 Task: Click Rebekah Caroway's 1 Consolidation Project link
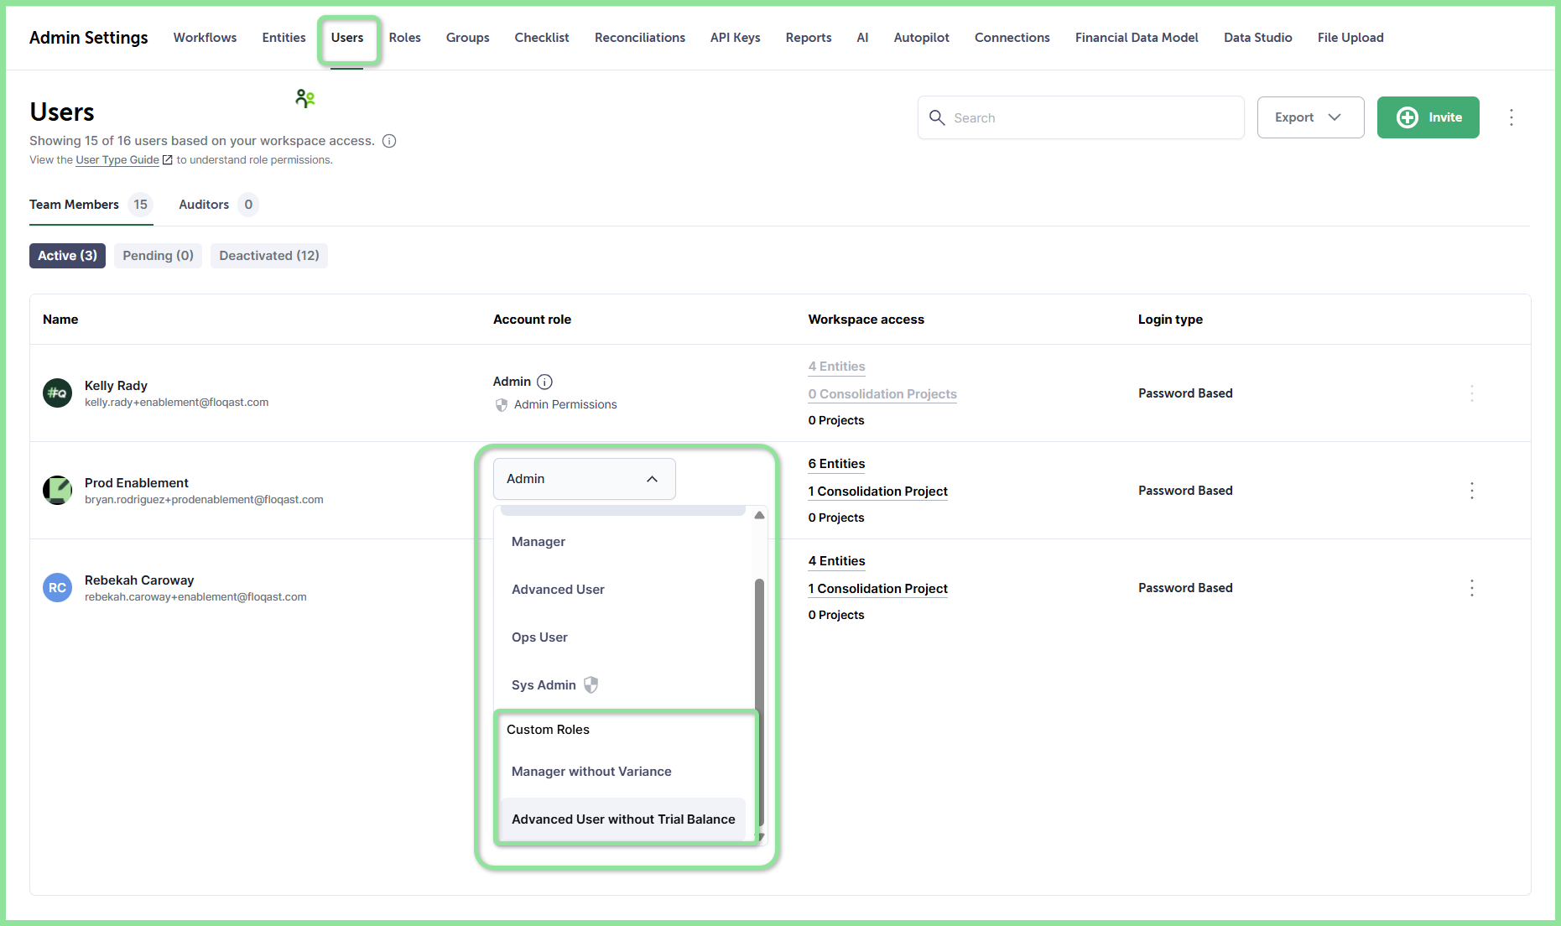(x=877, y=589)
